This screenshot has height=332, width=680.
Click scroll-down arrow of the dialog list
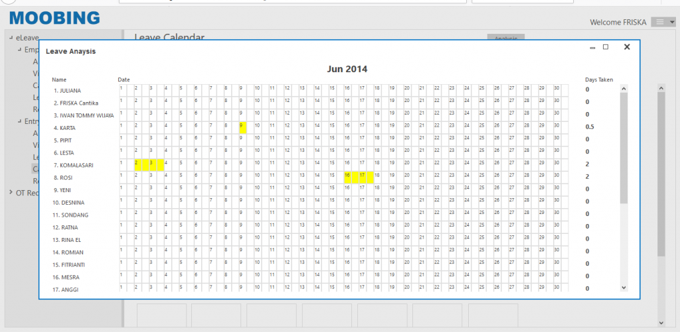pyautogui.click(x=623, y=288)
